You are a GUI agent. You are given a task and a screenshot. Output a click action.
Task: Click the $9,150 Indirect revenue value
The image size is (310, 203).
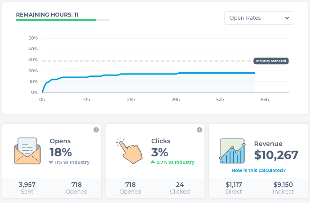(284, 188)
